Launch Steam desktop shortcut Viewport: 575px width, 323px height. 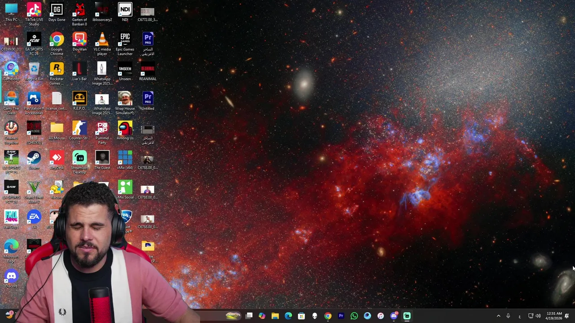tap(34, 160)
